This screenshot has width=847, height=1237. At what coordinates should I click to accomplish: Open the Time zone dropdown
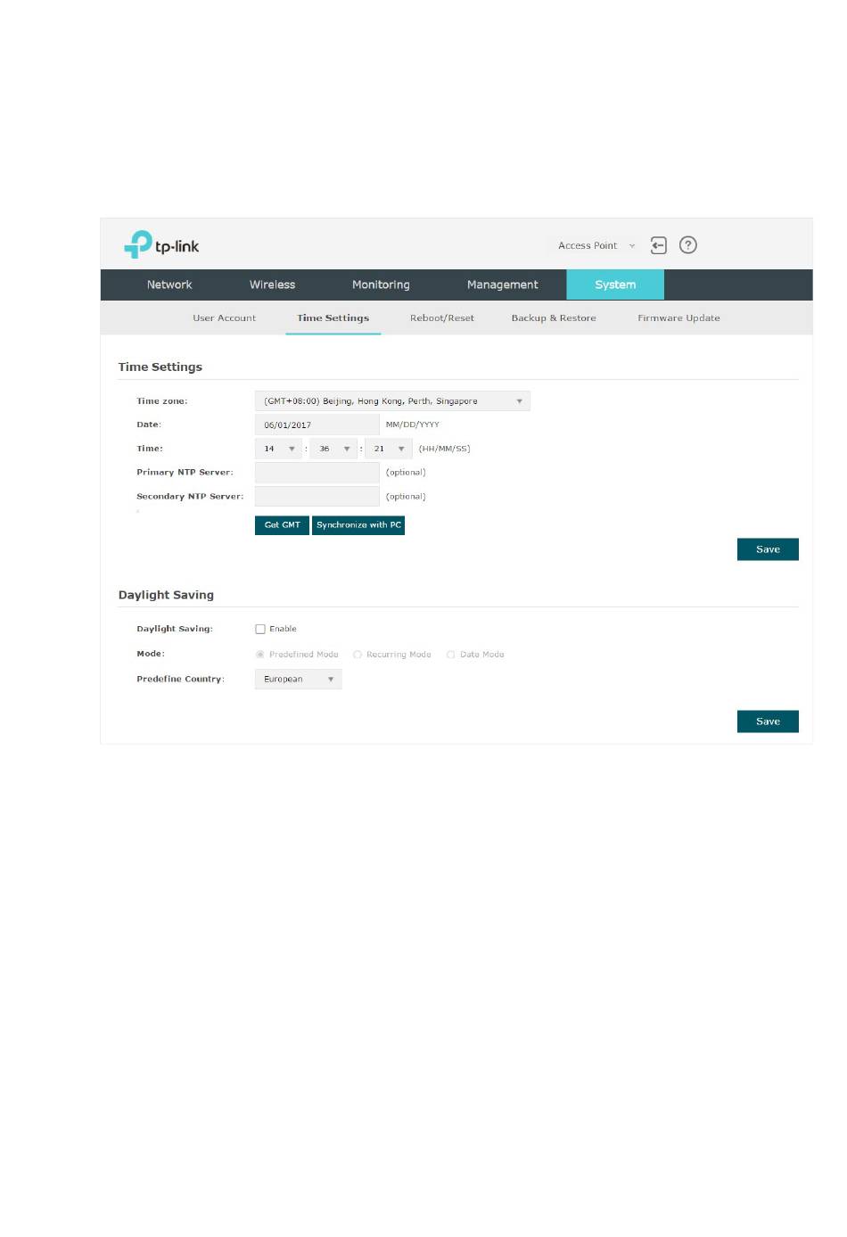tap(392, 401)
